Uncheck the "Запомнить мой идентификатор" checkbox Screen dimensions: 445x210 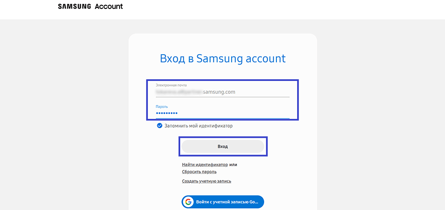coord(160,126)
